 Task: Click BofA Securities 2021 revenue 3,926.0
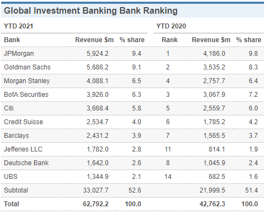pos(98,95)
